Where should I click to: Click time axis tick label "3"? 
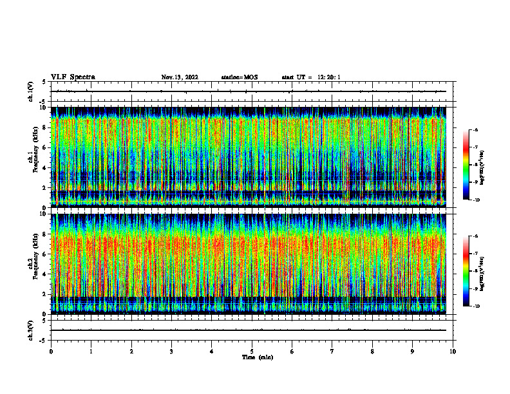point(171,352)
